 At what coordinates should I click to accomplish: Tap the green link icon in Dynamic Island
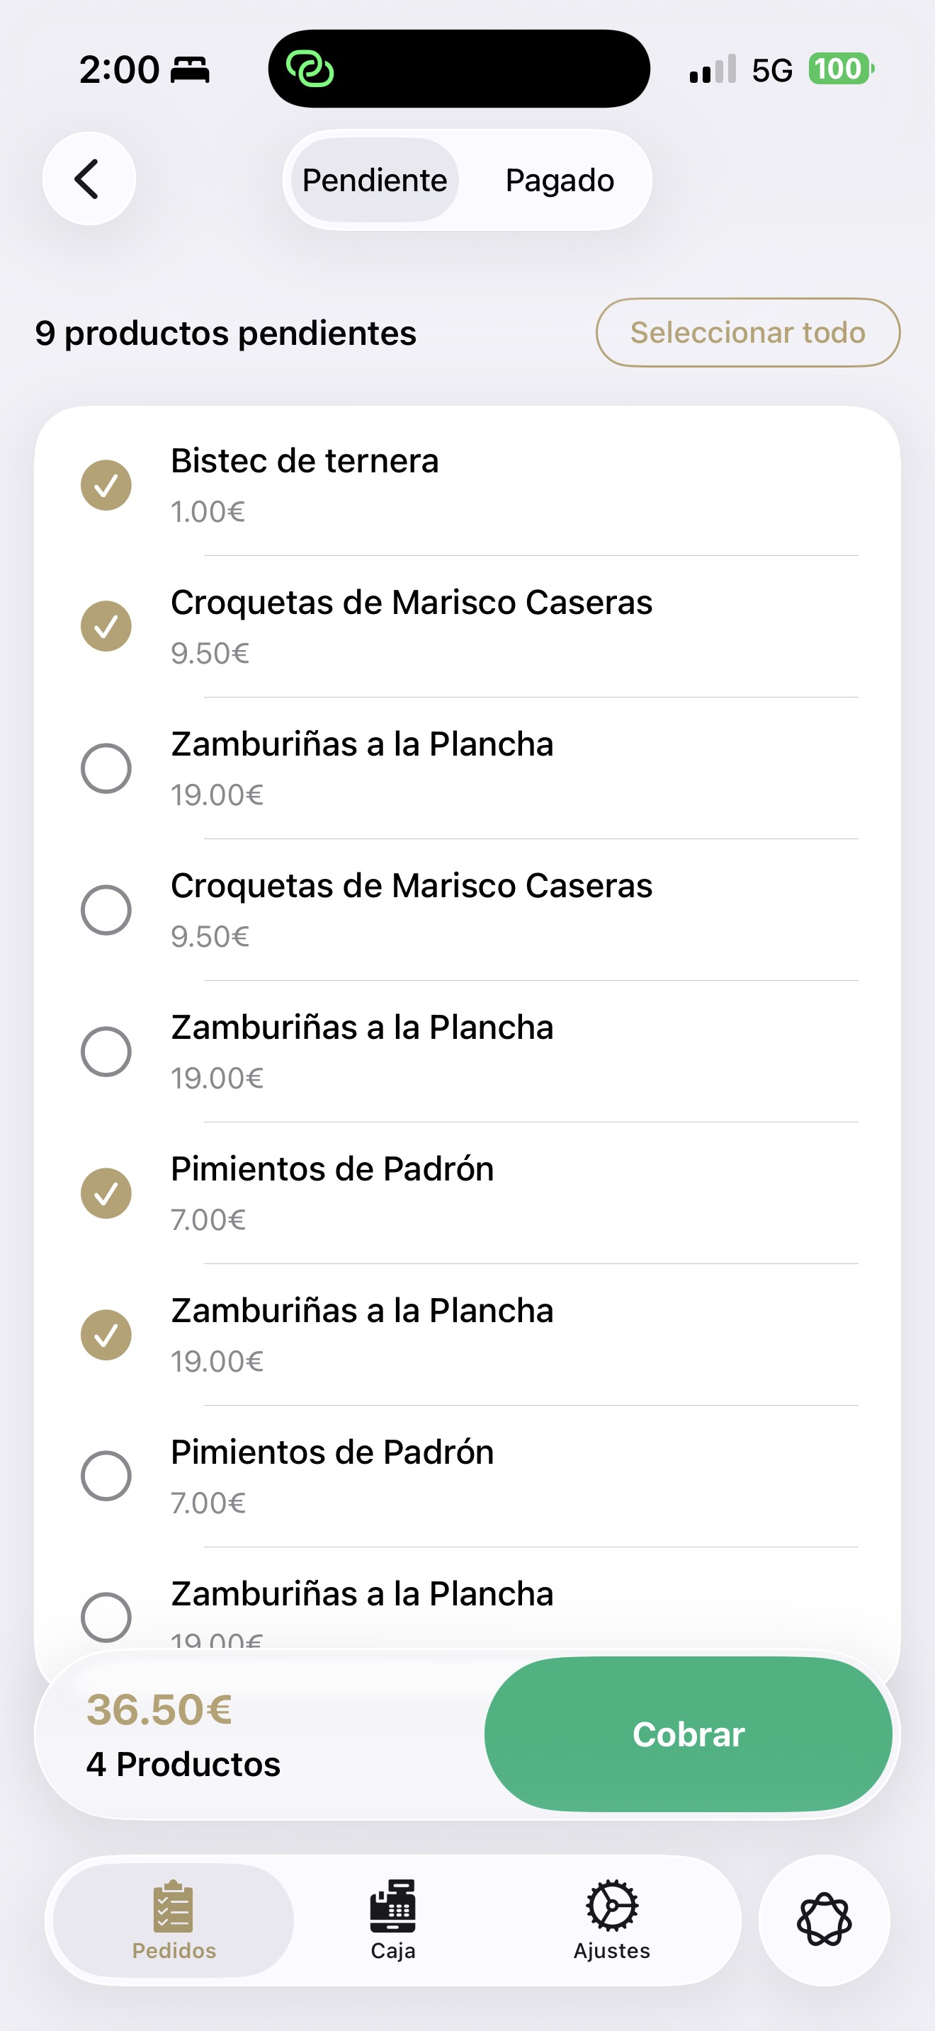(310, 69)
